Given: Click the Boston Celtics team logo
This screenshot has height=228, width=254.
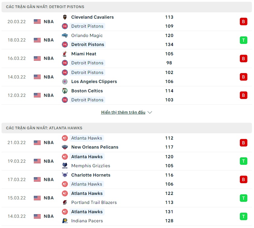Looking at the screenshot, I should click(x=65, y=91).
